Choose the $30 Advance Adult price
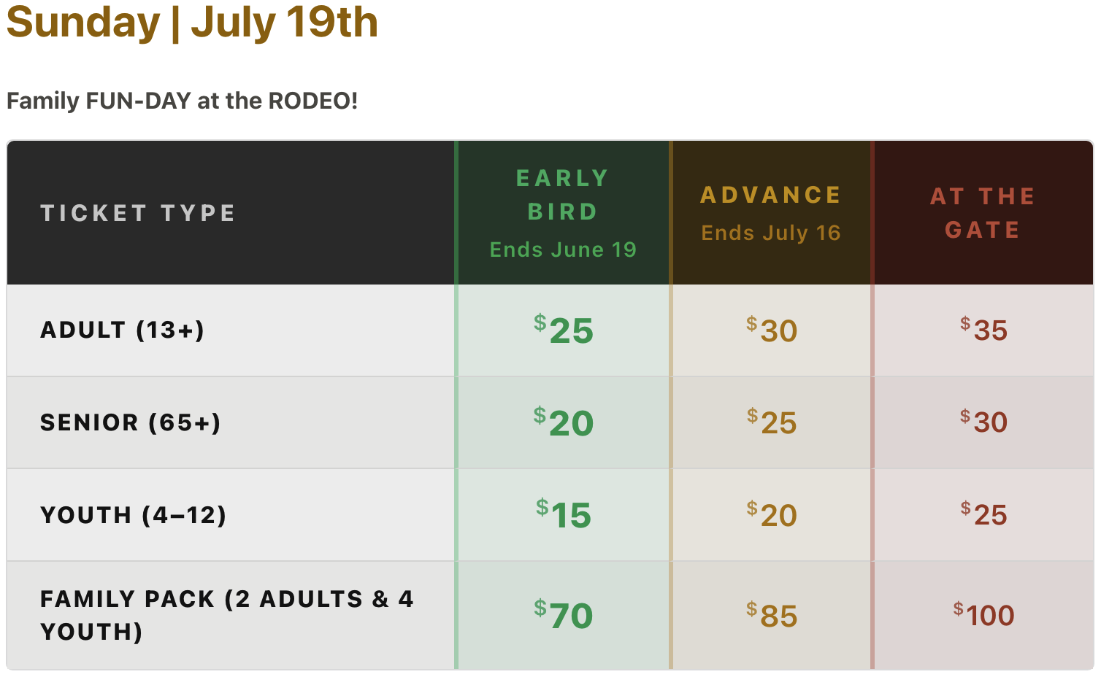 (772, 330)
